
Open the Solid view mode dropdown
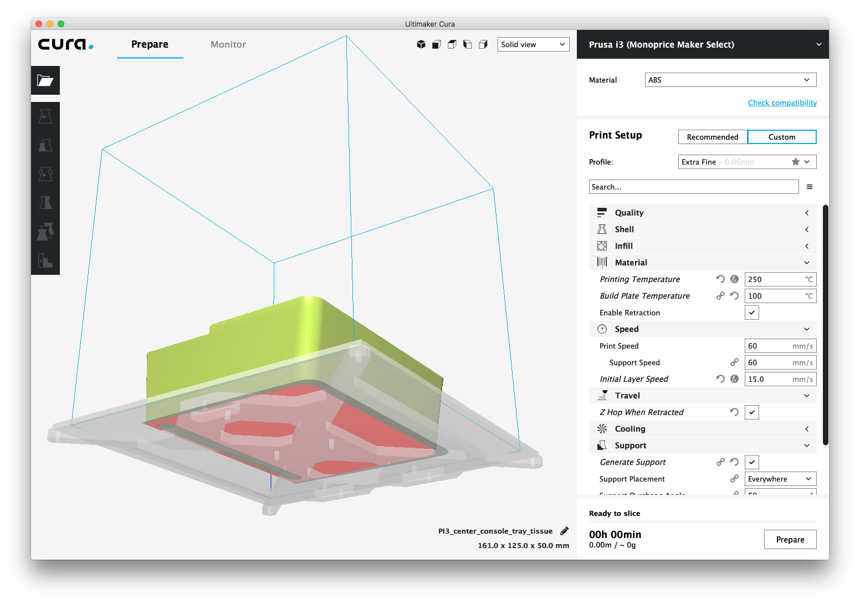pos(534,44)
